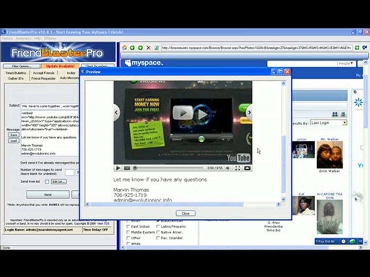Show next related video with the right arrow
Image resolution: width=370 pixels, height=277 pixels.
tap(249, 112)
